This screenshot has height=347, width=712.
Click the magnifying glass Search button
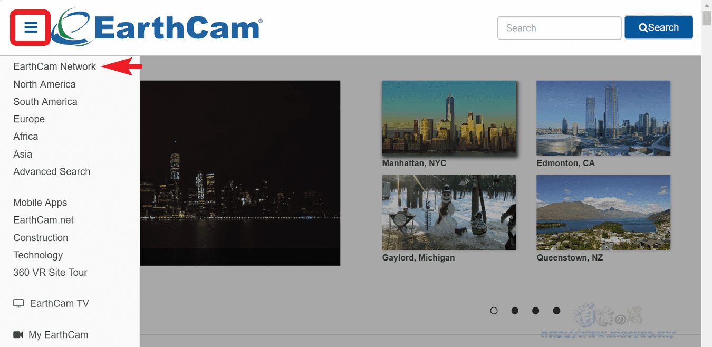(658, 27)
